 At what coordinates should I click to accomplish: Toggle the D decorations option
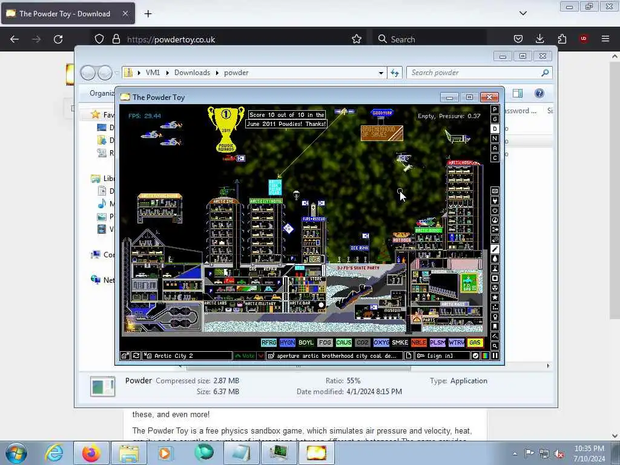tap(495, 129)
